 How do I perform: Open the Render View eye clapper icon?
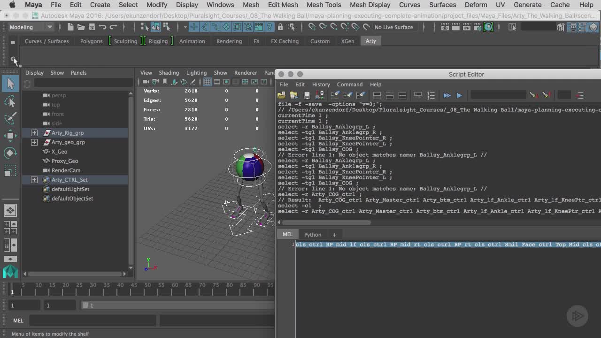point(445,27)
